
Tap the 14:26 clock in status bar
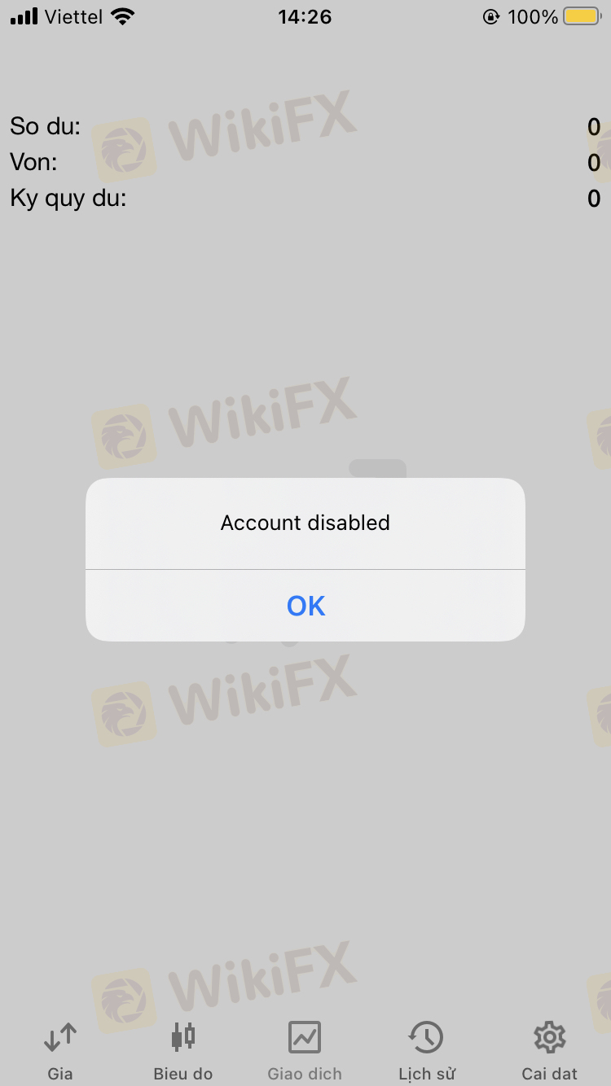click(x=305, y=16)
